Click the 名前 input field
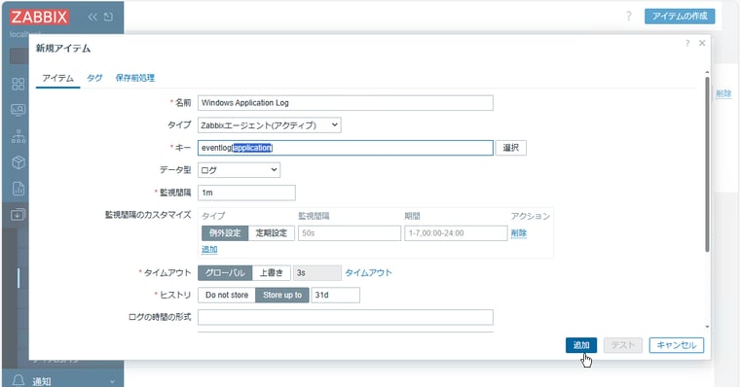This screenshot has height=387, width=740. click(346, 103)
